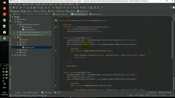175x98 pixels.
Task: Click the Find magnifier icon
Action: click(x=39, y=8)
